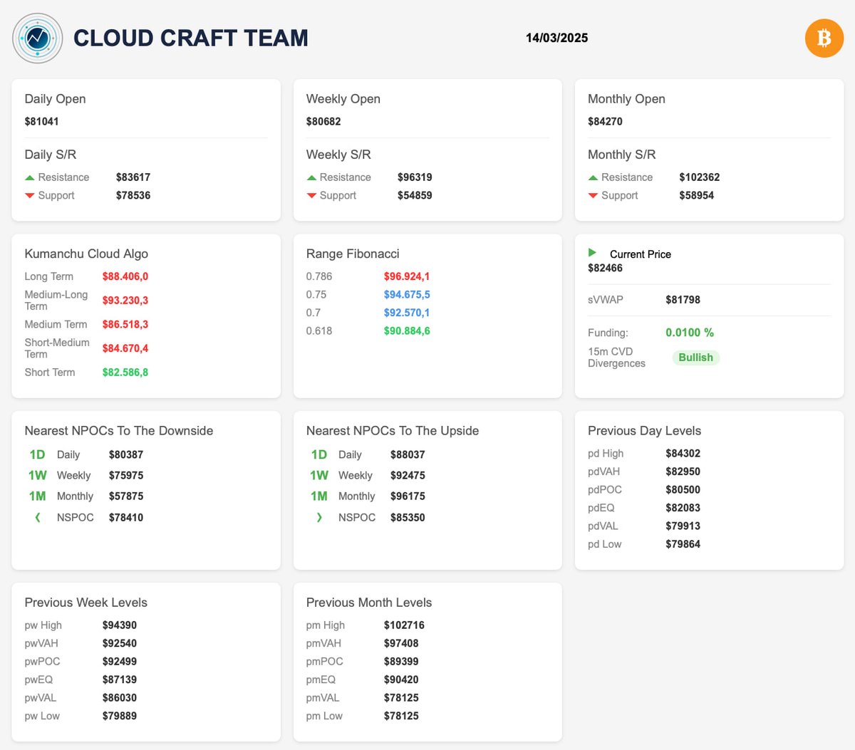Click the 1W icon in Downside NPOCs
855x750 pixels.
point(37,475)
